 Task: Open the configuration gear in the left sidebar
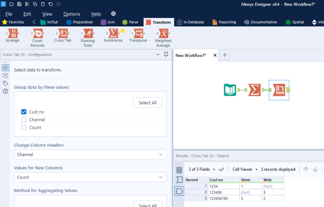[x=5, y=68]
